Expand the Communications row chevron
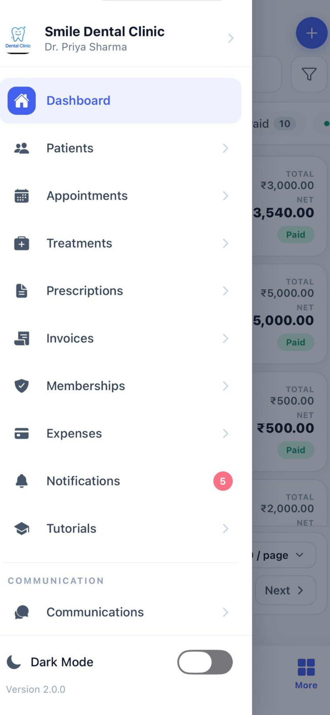 [226, 612]
